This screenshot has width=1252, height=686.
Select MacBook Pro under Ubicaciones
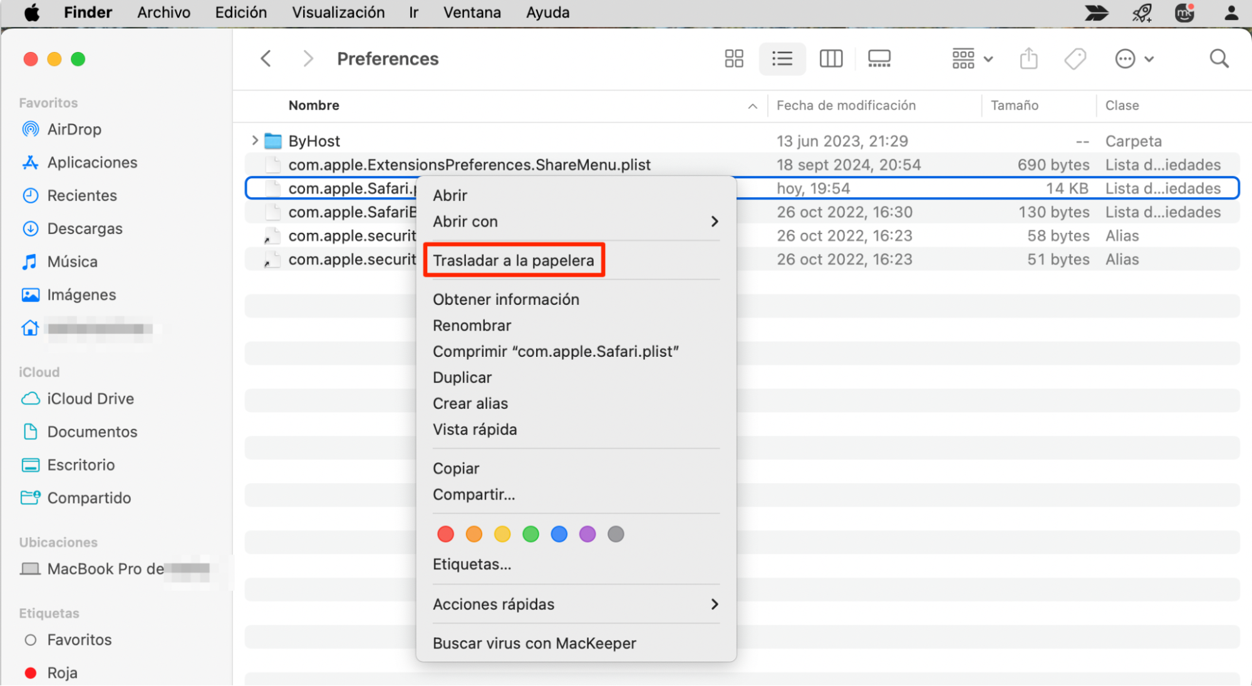tap(115, 570)
